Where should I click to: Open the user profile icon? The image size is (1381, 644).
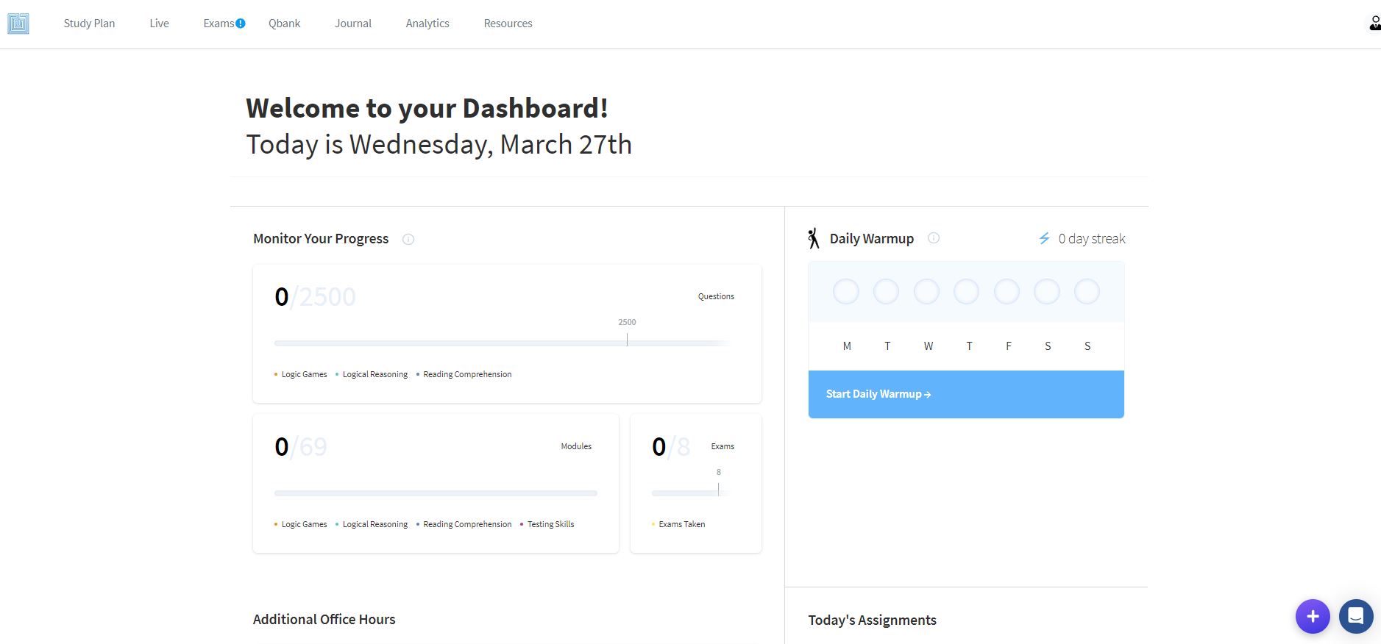pyautogui.click(x=1374, y=24)
